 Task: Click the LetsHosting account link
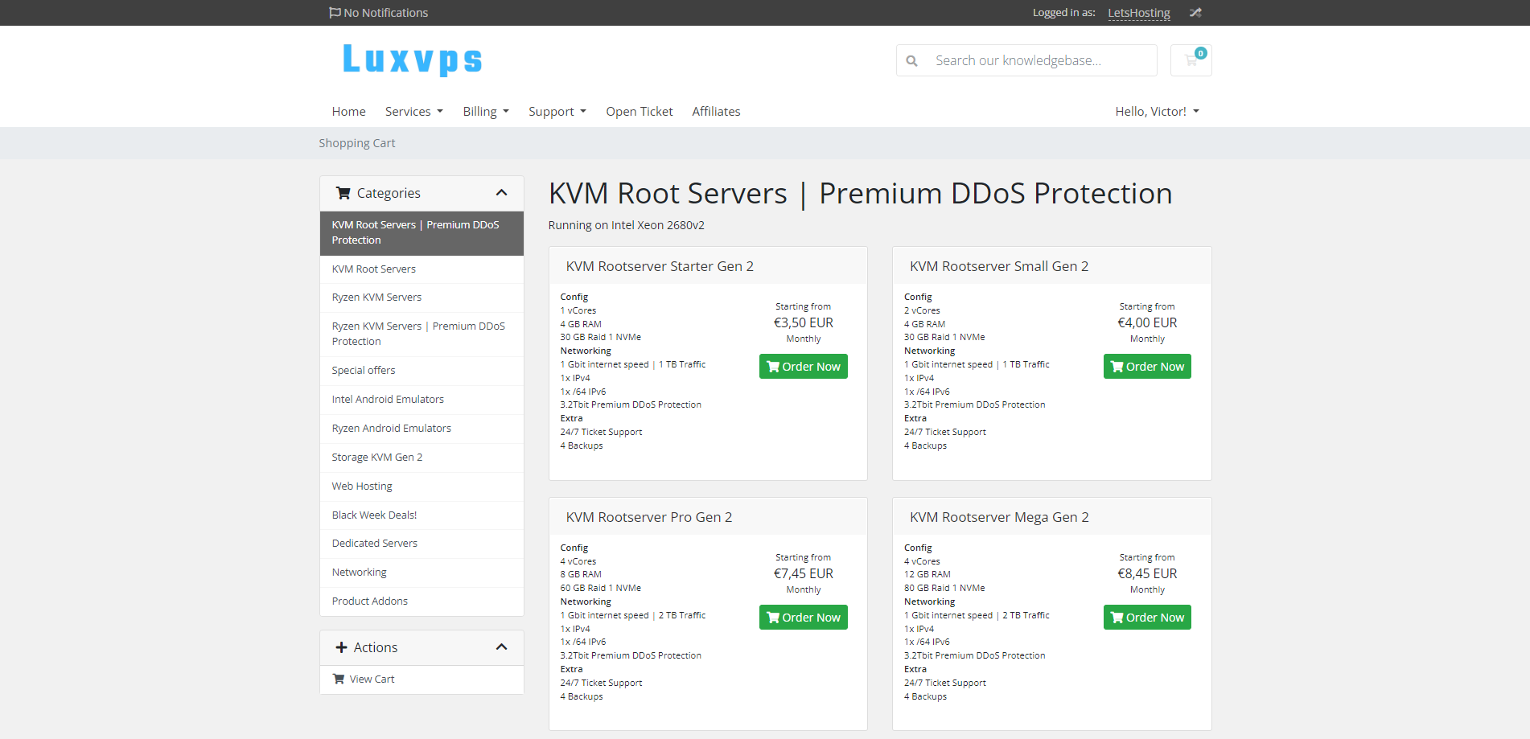click(x=1139, y=13)
